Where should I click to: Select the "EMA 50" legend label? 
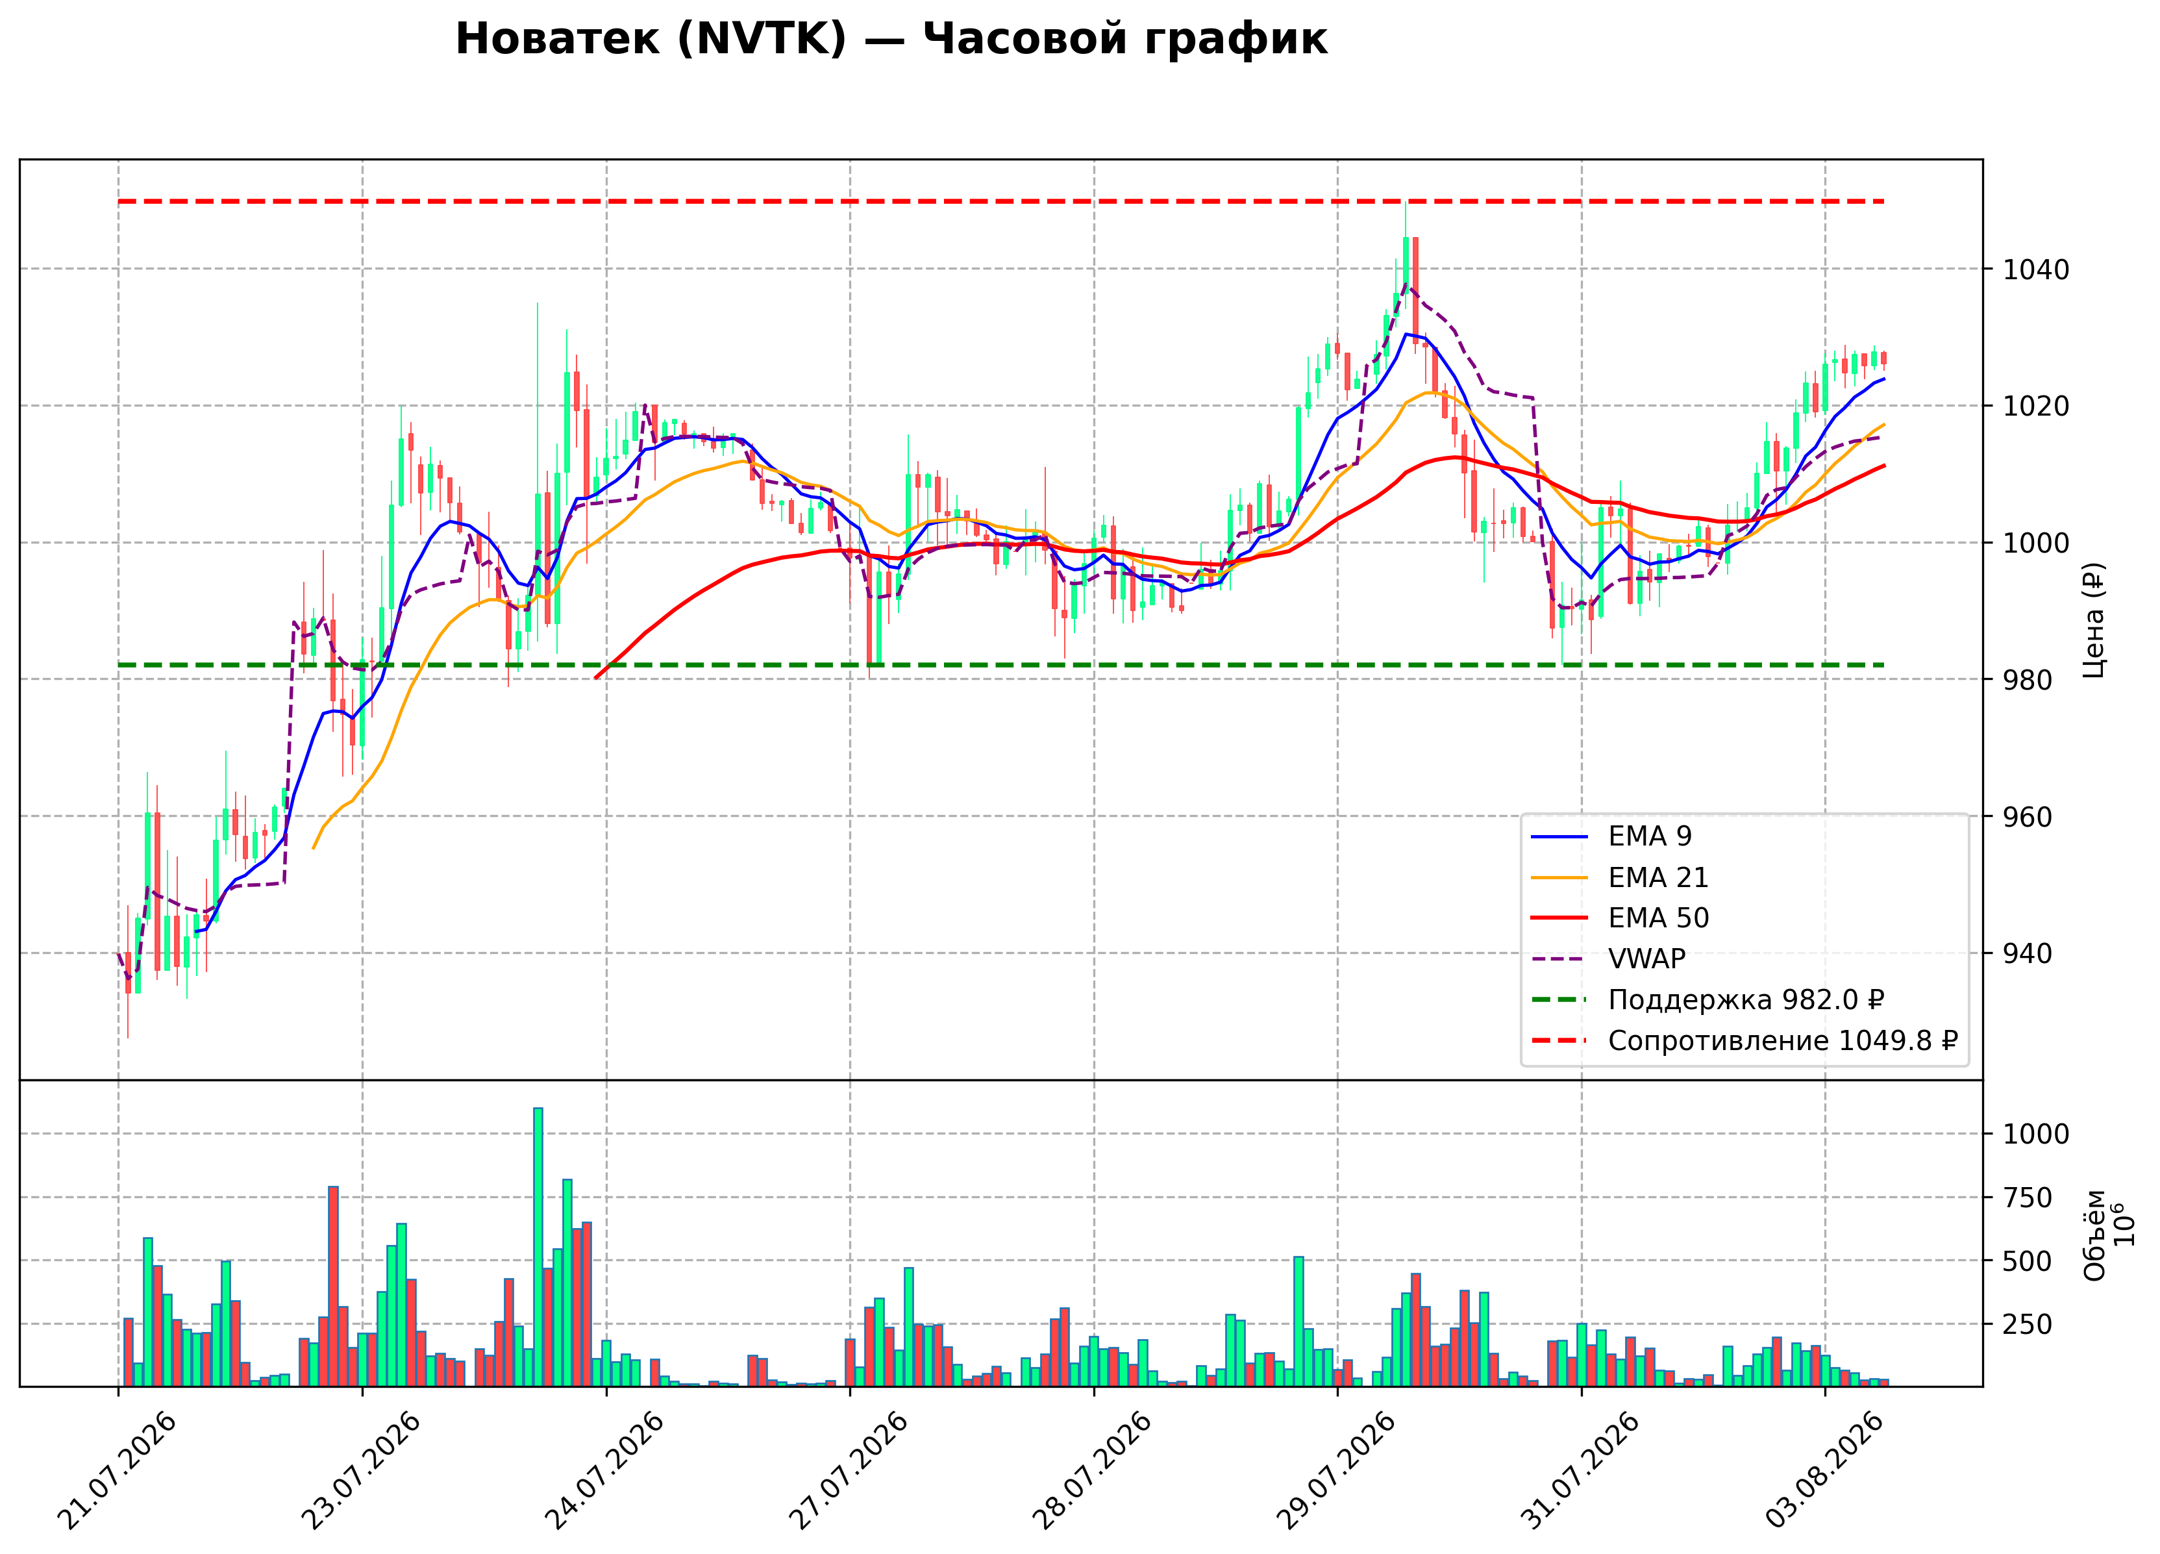click(1658, 918)
